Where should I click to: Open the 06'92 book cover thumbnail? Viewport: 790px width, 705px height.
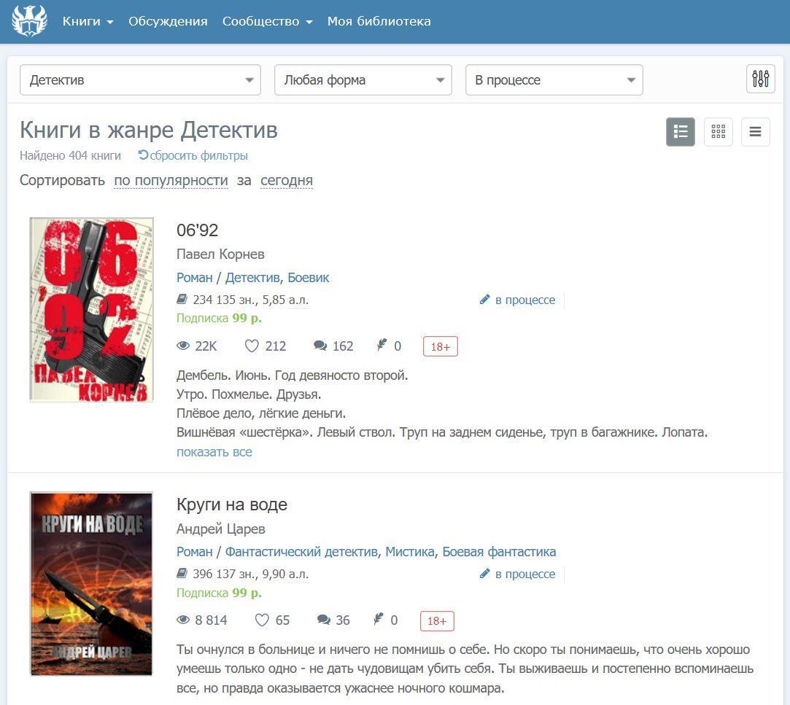pos(91,309)
